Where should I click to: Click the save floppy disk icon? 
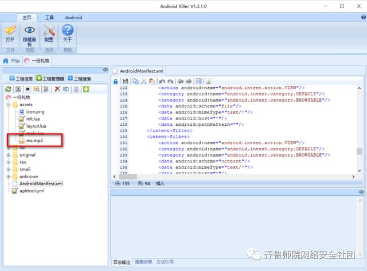click(126, 82)
